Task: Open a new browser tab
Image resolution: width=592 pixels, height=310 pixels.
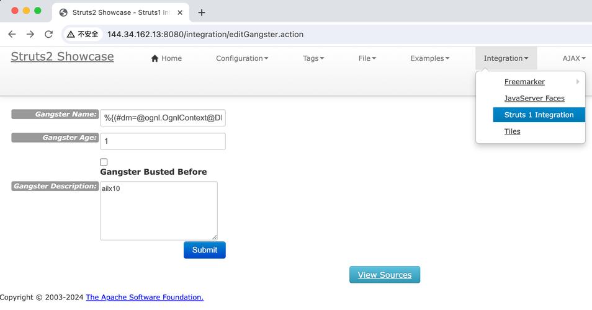Action: coord(201,12)
